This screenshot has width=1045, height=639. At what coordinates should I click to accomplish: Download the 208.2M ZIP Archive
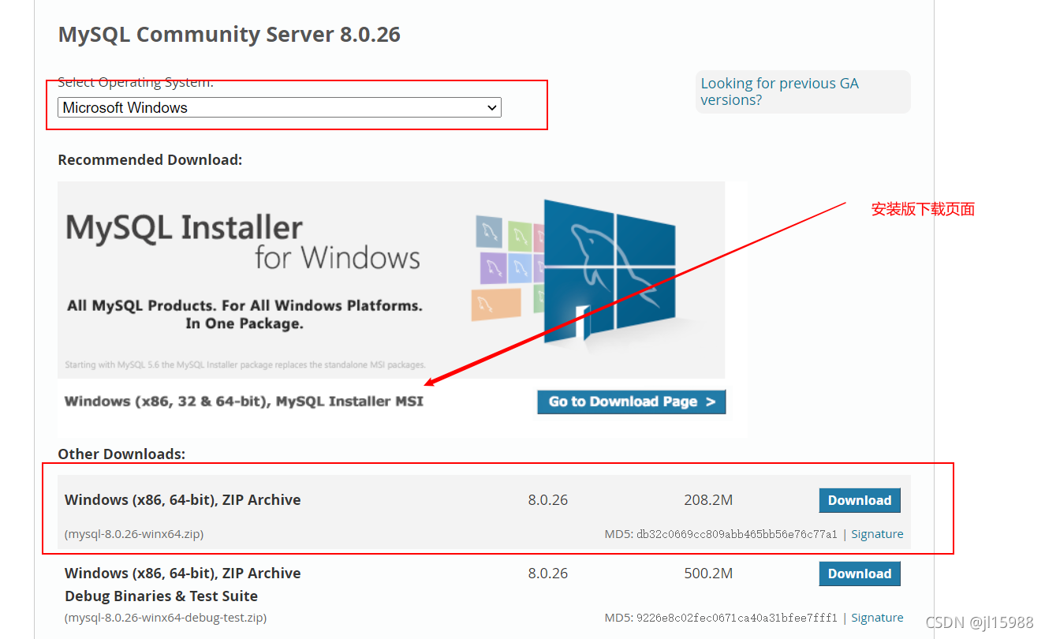(860, 500)
